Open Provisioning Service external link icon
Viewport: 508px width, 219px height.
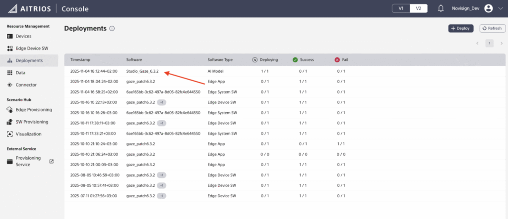(52, 161)
